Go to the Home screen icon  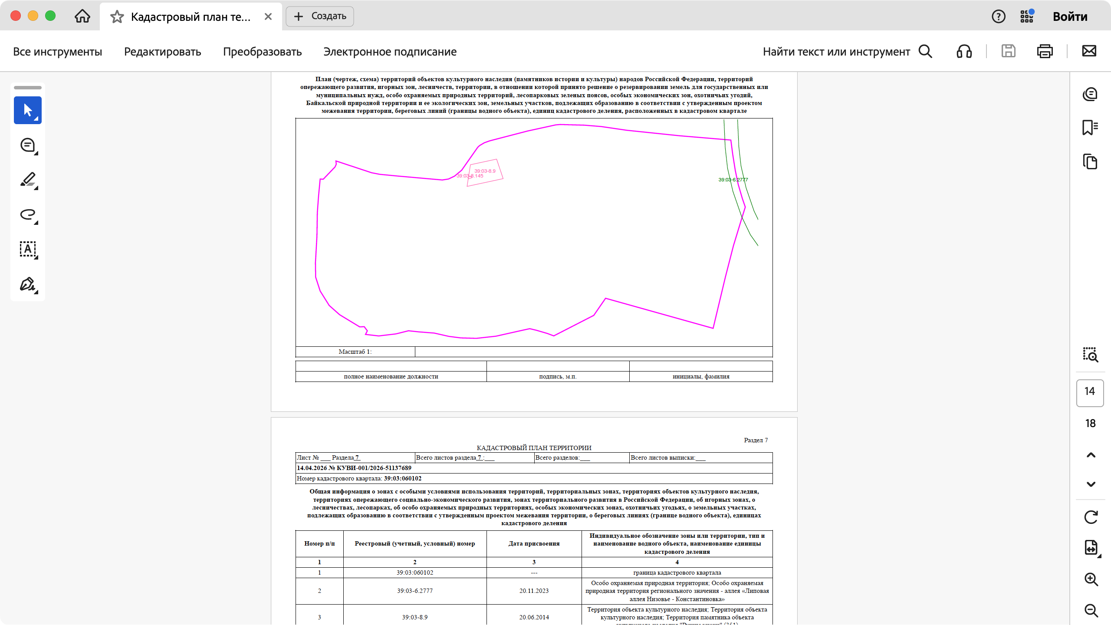pos(82,16)
